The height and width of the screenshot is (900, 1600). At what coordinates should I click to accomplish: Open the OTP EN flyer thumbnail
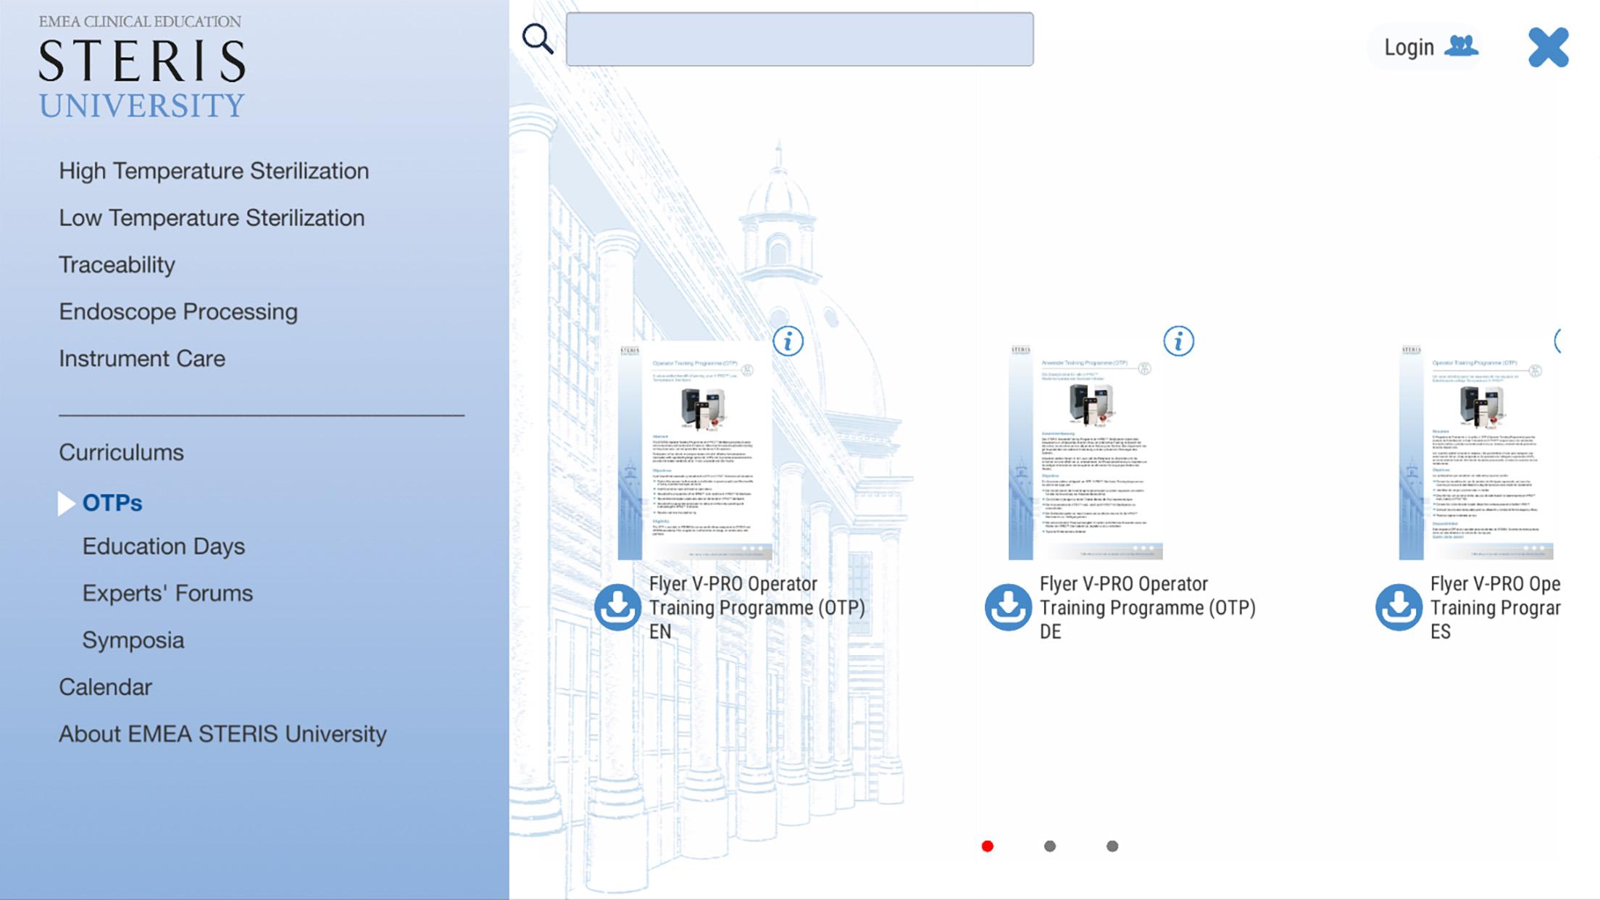pyautogui.click(x=695, y=451)
